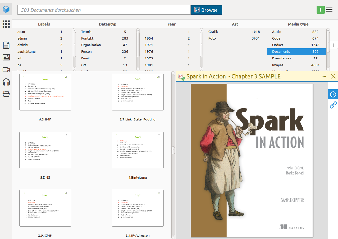Select Images media type

click(296, 65)
